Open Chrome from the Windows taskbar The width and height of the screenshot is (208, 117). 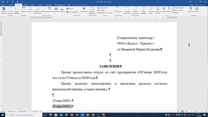pyautogui.click(x=93, y=115)
